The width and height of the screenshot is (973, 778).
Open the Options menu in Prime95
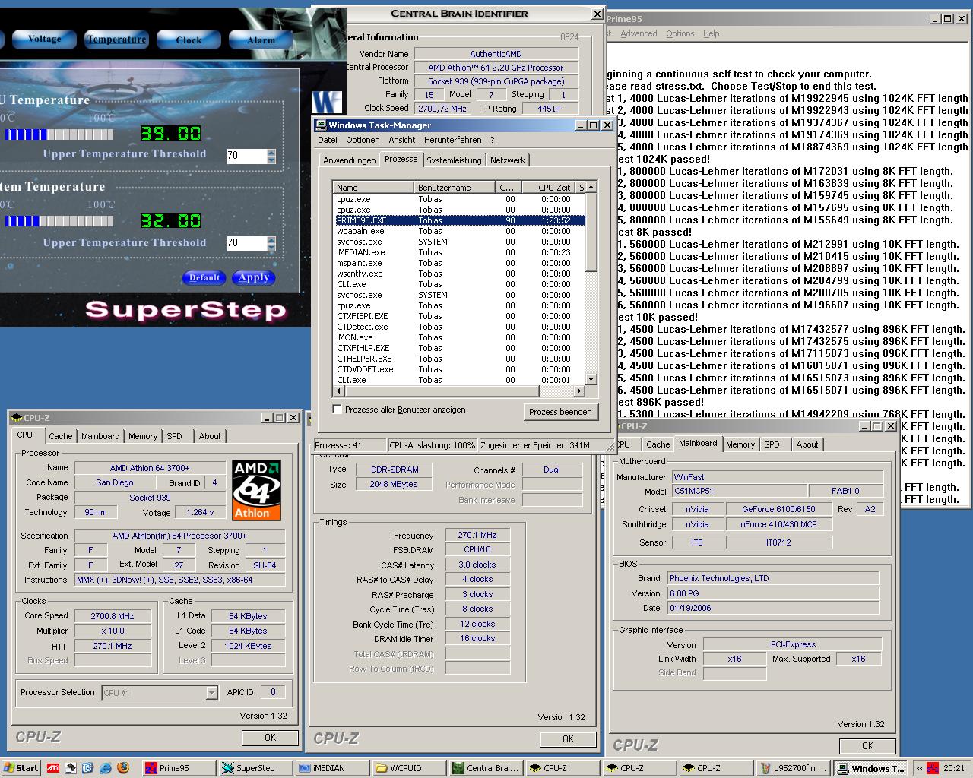click(x=680, y=33)
